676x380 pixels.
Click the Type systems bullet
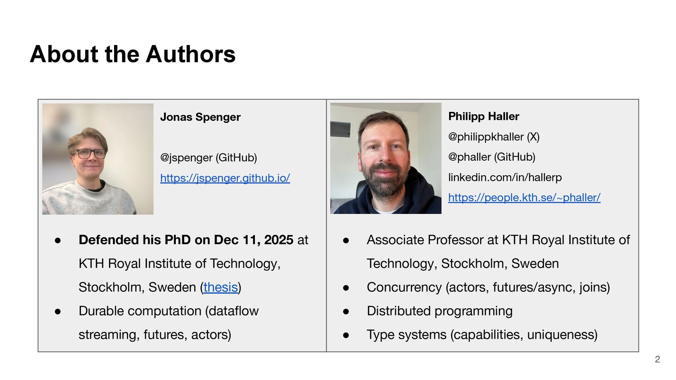point(482,335)
